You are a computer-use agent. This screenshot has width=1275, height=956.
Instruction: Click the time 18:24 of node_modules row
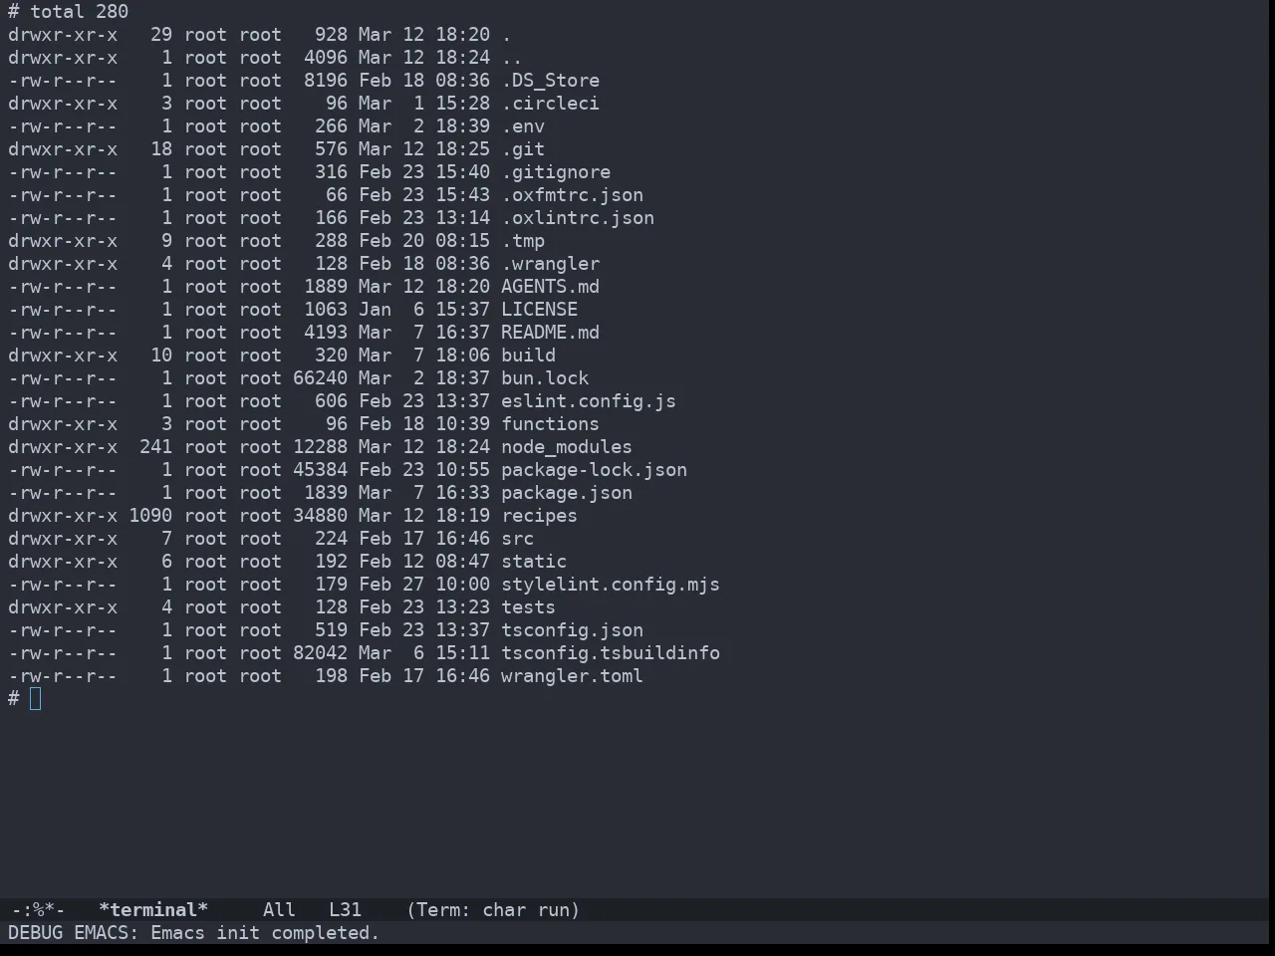(462, 447)
